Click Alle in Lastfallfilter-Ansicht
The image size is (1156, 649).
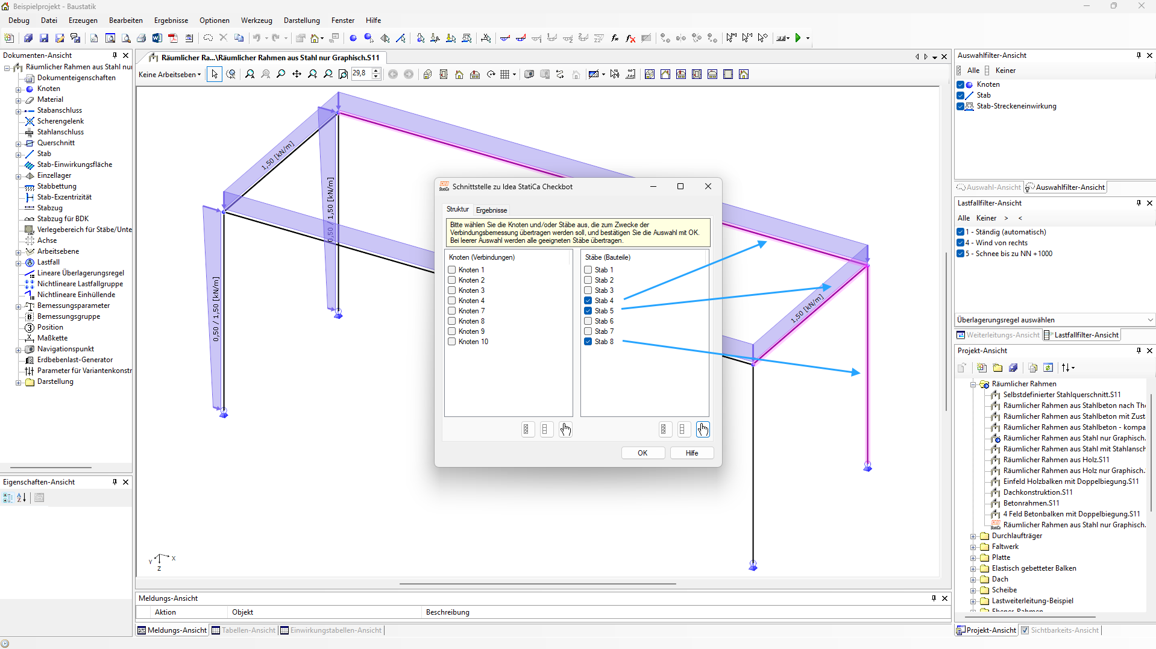(964, 218)
